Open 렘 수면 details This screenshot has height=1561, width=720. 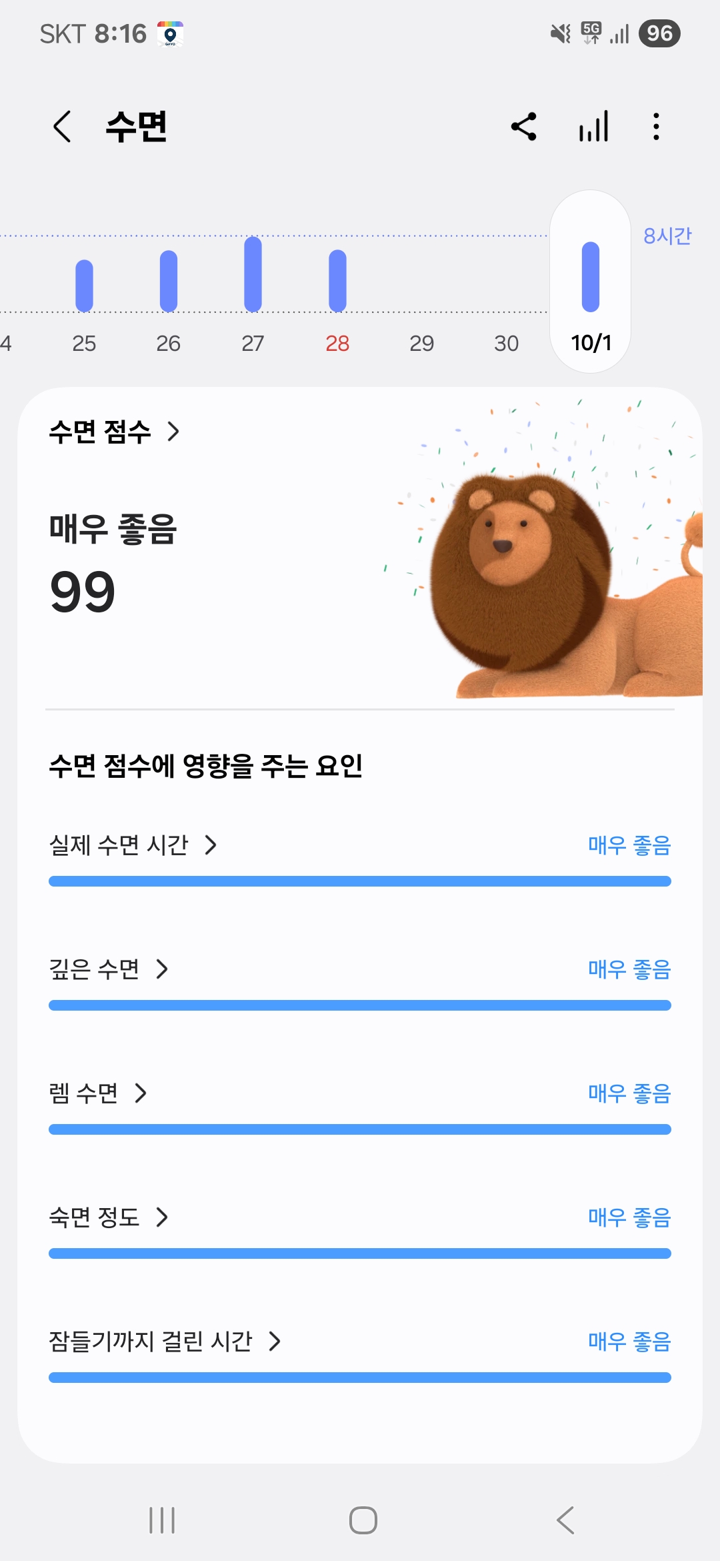click(x=98, y=1093)
